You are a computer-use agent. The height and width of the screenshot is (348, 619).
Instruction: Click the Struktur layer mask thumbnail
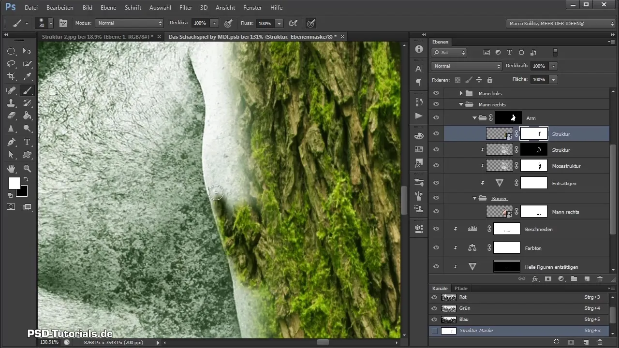click(534, 133)
